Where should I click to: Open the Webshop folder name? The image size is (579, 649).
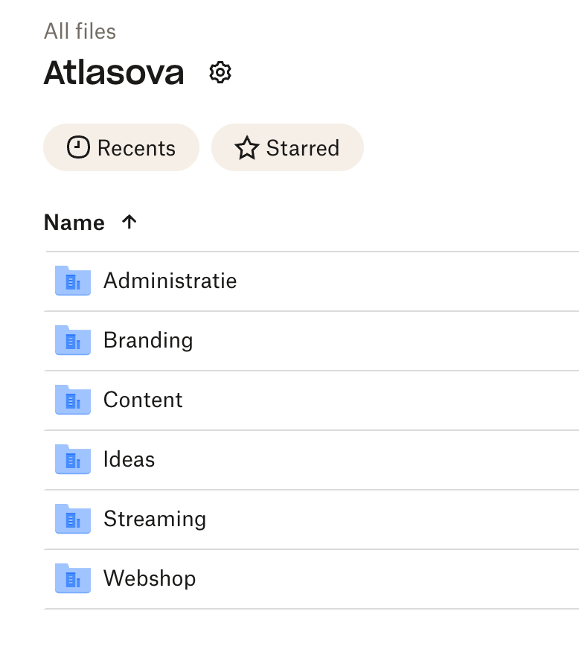click(x=150, y=578)
